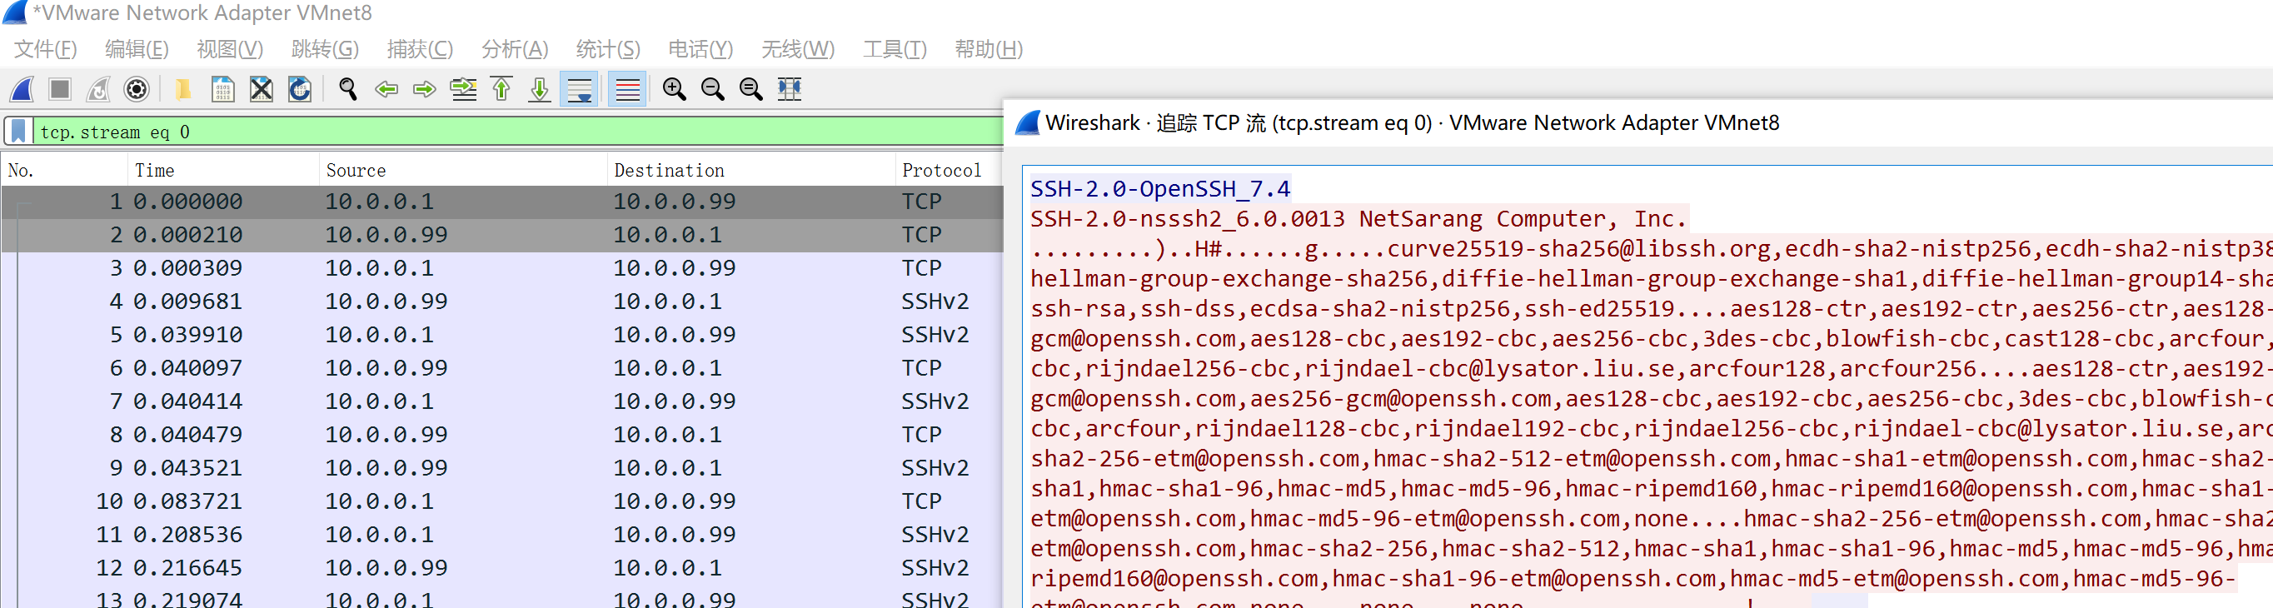The image size is (2273, 608).
Task: Click SSH-2.0-OpenSSH_7.4 line in stream window
Action: pyautogui.click(x=1159, y=189)
